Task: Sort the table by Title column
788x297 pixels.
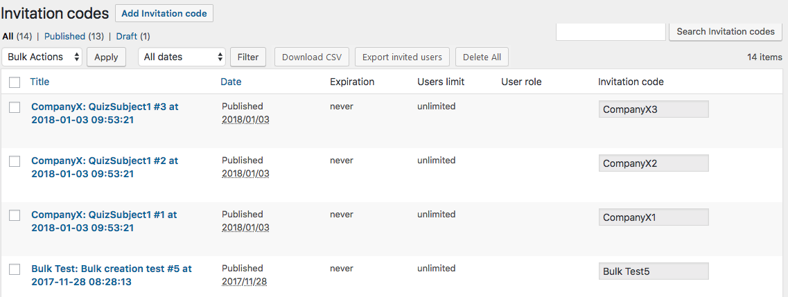Action: (40, 82)
